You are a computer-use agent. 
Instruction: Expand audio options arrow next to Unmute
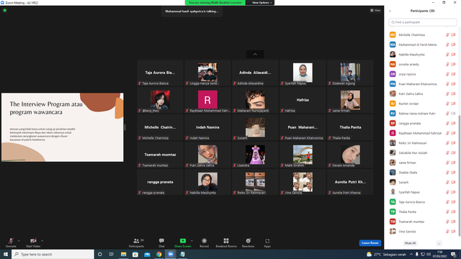[19, 241]
